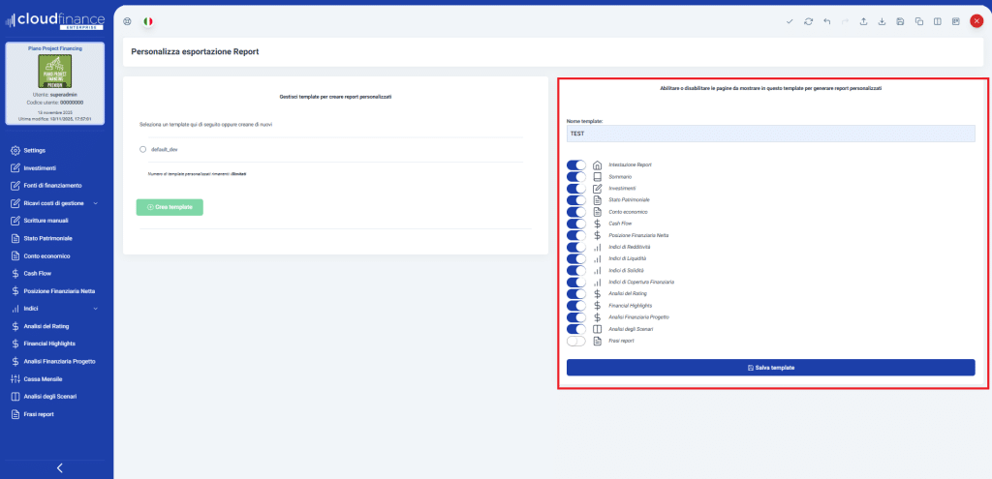Click the Salva template button
Viewport: 992px width, 479px height.
click(770, 368)
